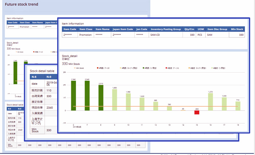Image resolution: width=255 pixels, height=155 pixels.
Task: Click the 推定在庫 row label in popup table
Action: [x=37, y=102]
